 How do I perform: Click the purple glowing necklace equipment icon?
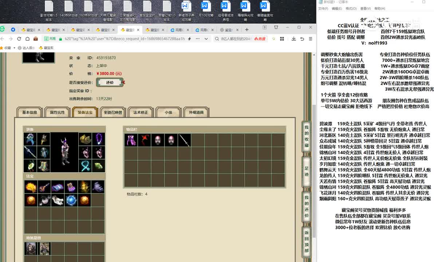(99, 139)
